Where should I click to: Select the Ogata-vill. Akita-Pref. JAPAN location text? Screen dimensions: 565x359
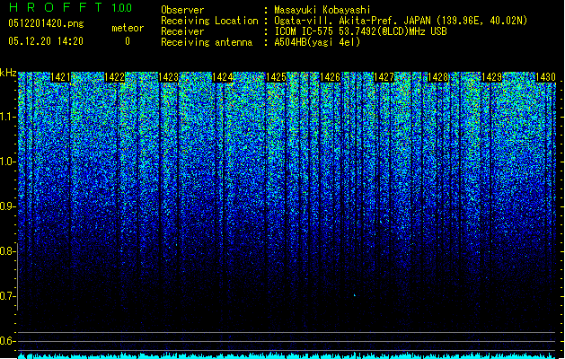tap(401, 21)
